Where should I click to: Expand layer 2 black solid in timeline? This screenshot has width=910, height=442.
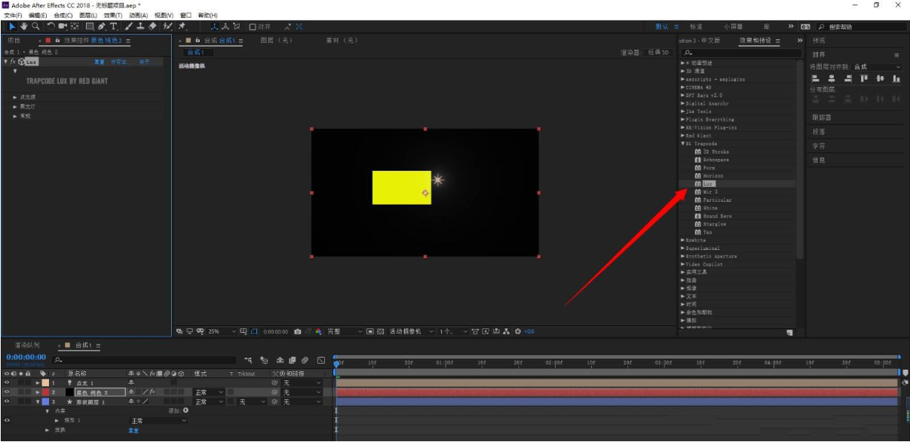(38, 392)
